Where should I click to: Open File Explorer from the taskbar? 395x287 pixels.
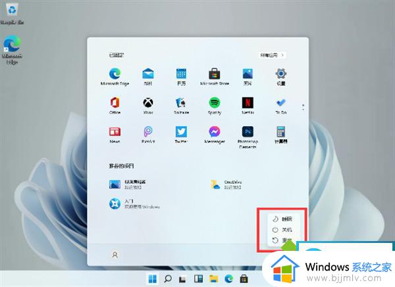(x=213, y=278)
